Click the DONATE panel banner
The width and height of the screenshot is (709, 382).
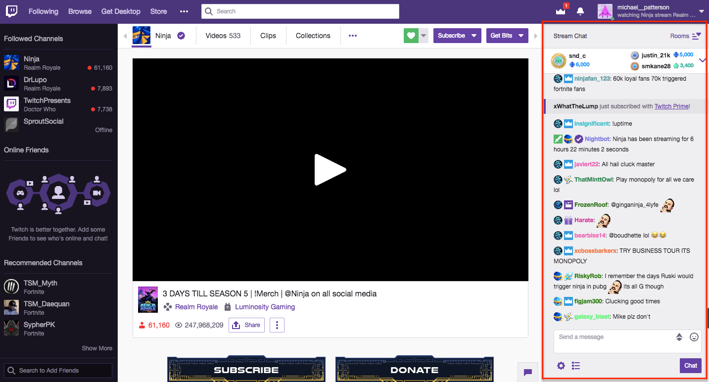coord(415,369)
